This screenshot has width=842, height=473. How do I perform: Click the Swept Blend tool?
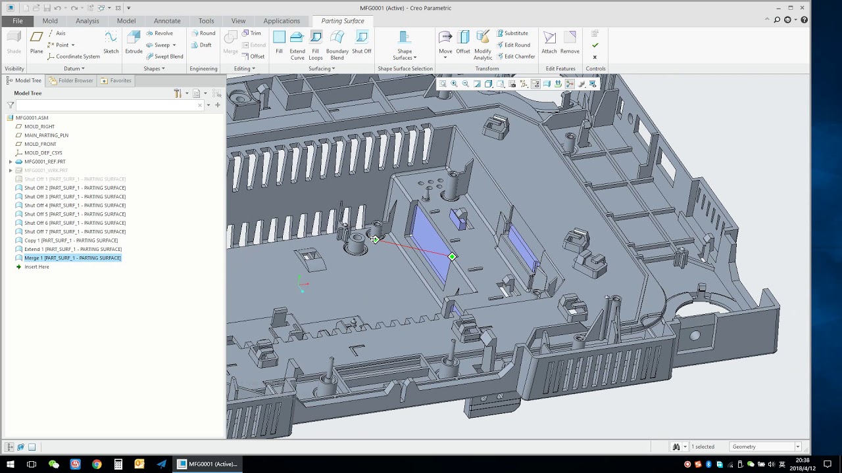click(164, 56)
